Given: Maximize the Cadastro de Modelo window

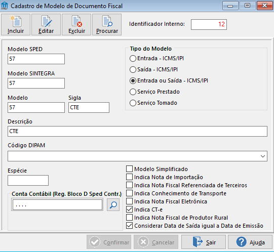Looking at the screenshot, I should pos(247,6).
